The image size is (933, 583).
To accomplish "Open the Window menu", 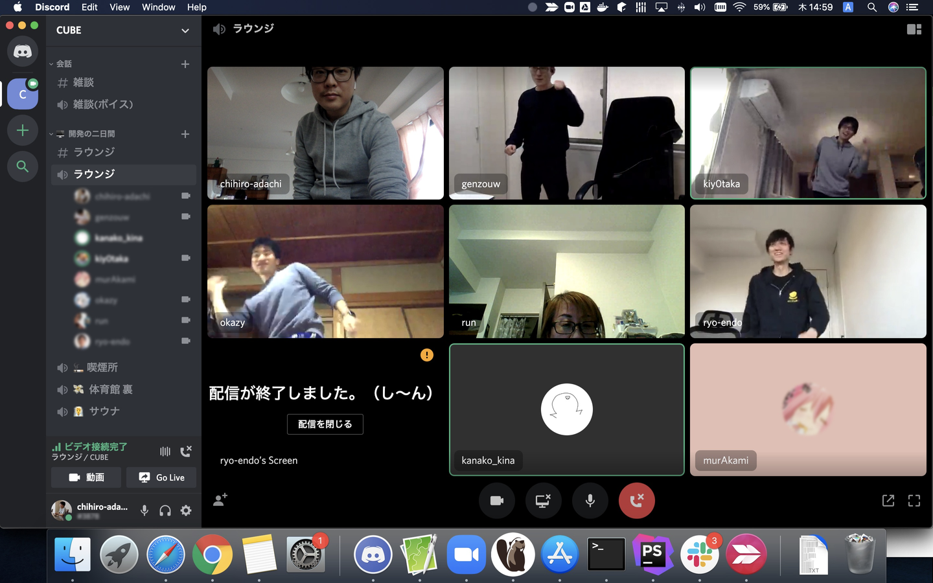I will 158,7.
